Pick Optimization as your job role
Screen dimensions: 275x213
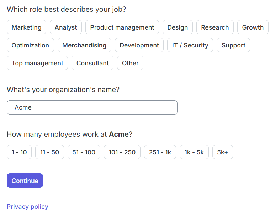[30, 45]
